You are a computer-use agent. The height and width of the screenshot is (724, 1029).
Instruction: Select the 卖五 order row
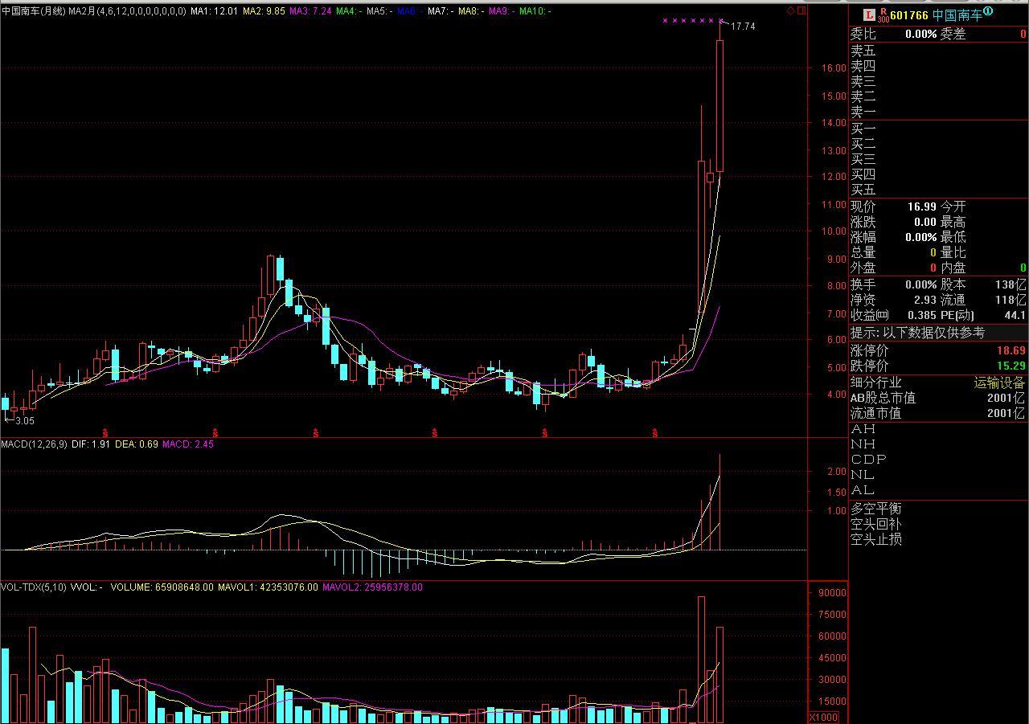pyautogui.click(x=938, y=51)
